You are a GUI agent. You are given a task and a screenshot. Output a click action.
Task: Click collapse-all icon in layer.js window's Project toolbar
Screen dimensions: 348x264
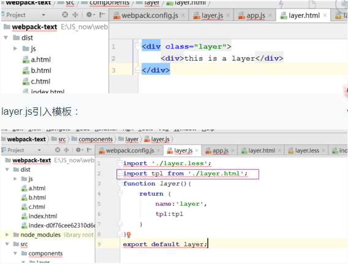pyautogui.click(x=66, y=150)
